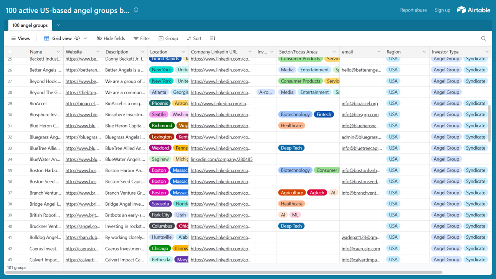Image resolution: width=496 pixels, height=279 pixels.
Task: Open the Sector/Focus Areas column dropdown
Action: [x=334, y=52]
